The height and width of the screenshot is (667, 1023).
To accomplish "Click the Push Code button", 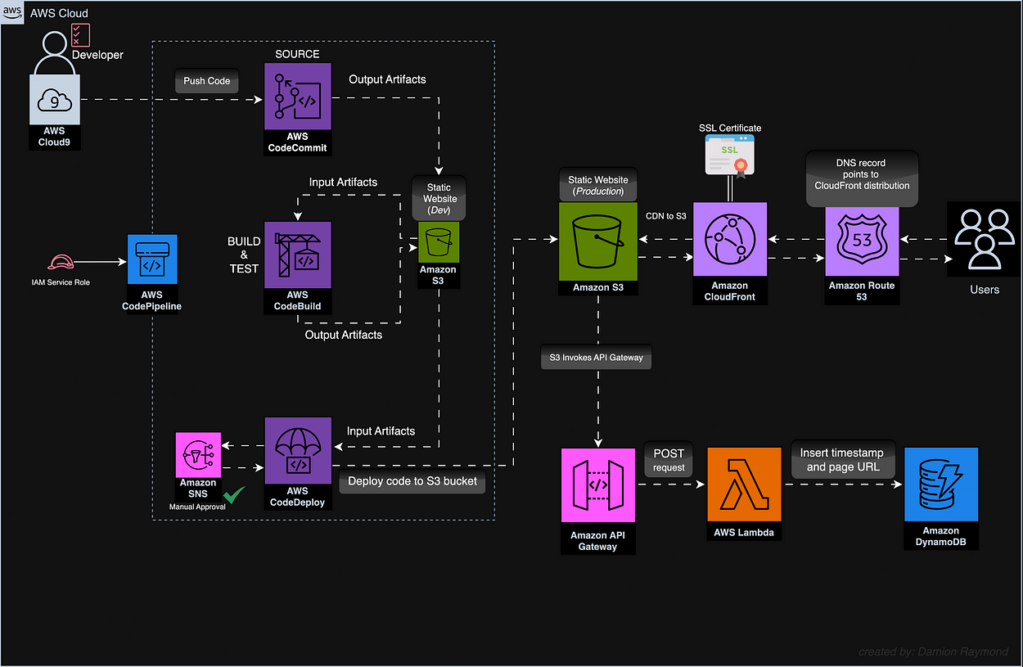I will click(x=206, y=81).
